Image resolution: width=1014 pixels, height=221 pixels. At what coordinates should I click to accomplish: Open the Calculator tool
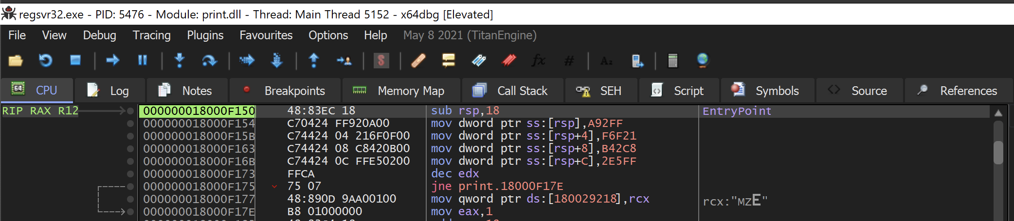click(673, 61)
